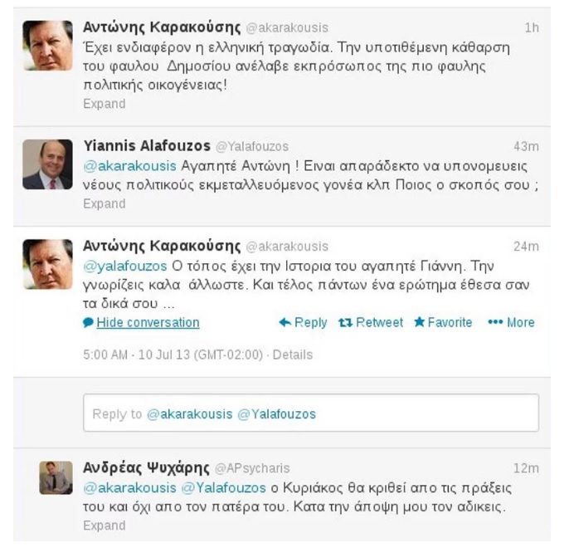This screenshot has width=569, height=548.
Task: Click the Reply arrow icon
Action: pyautogui.click(x=285, y=322)
